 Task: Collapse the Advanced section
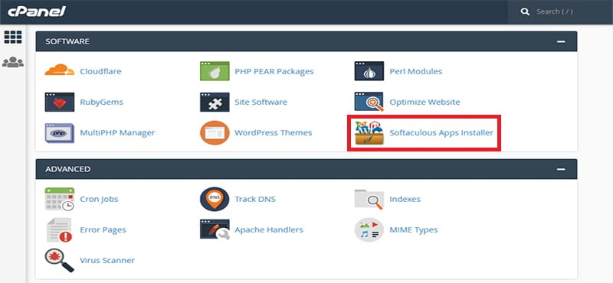pyautogui.click(x=561, y=169)
